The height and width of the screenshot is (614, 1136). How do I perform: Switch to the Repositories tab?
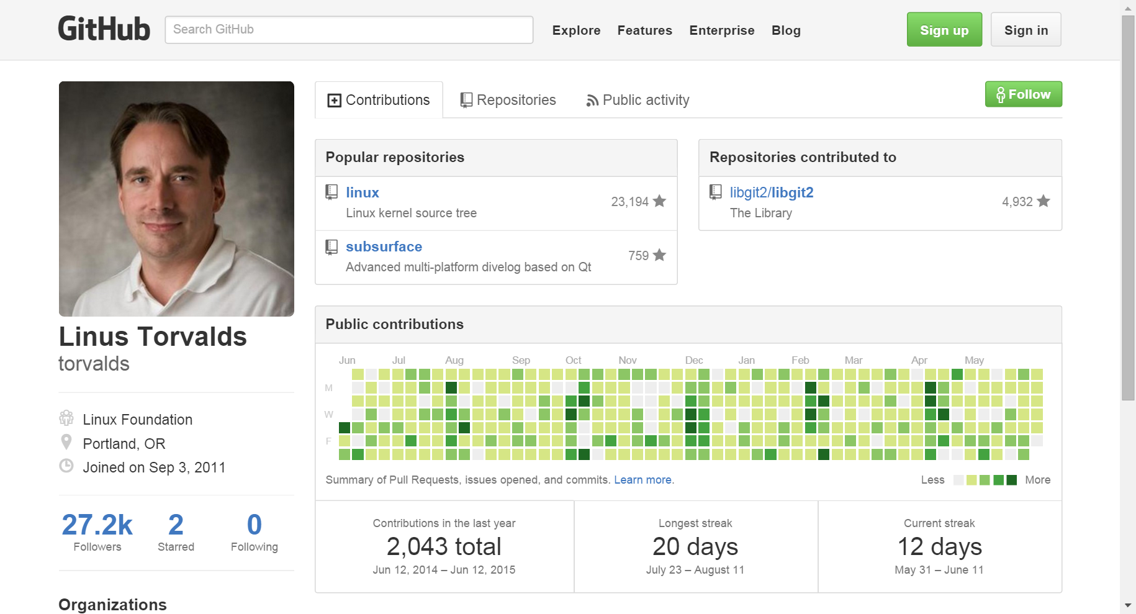(508, 100)
